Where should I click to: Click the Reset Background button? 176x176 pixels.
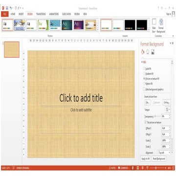click(x=159, y=158)
